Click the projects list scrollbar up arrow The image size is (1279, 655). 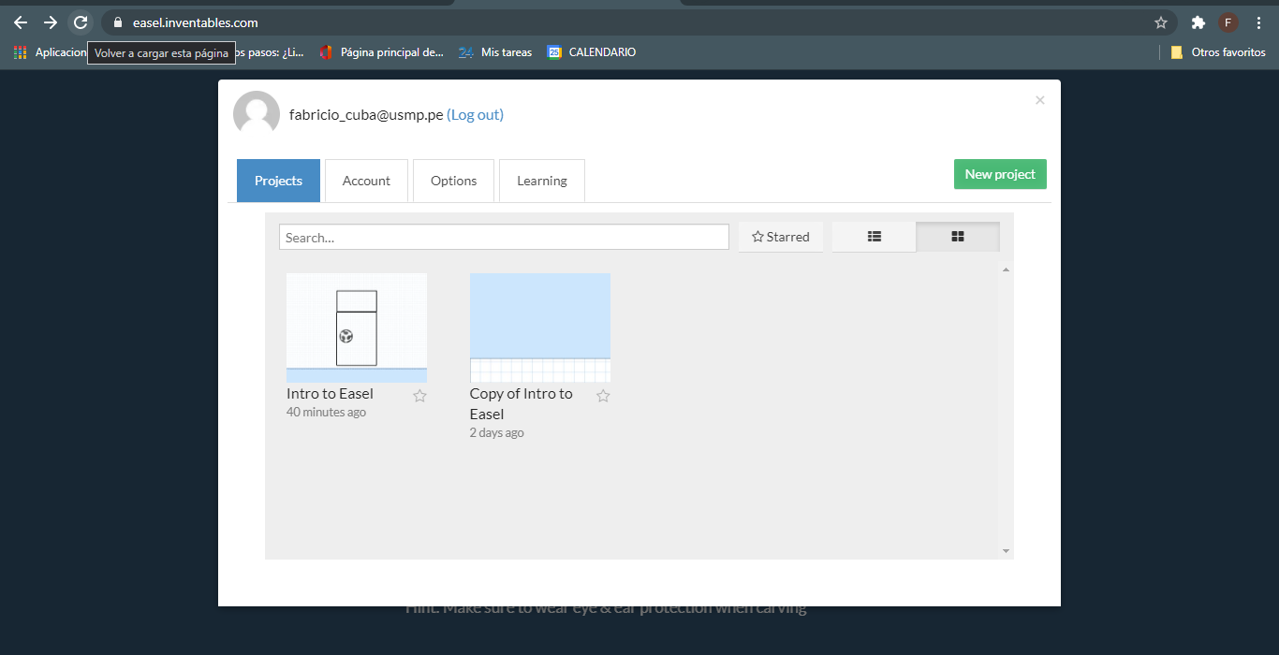point(1007,269)
